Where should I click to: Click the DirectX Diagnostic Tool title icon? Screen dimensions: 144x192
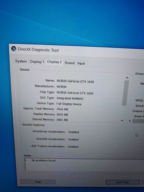pyautogui.click(x=14, y=49)
